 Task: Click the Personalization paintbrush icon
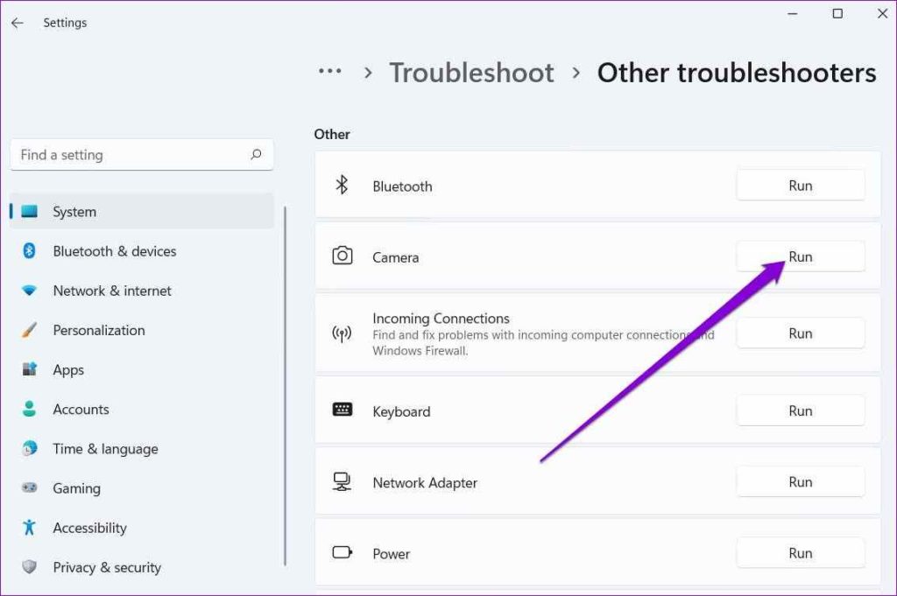[x=29, y=330]
